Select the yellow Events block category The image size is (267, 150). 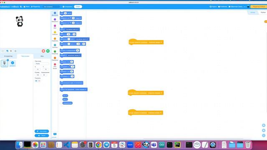(55, 33)
